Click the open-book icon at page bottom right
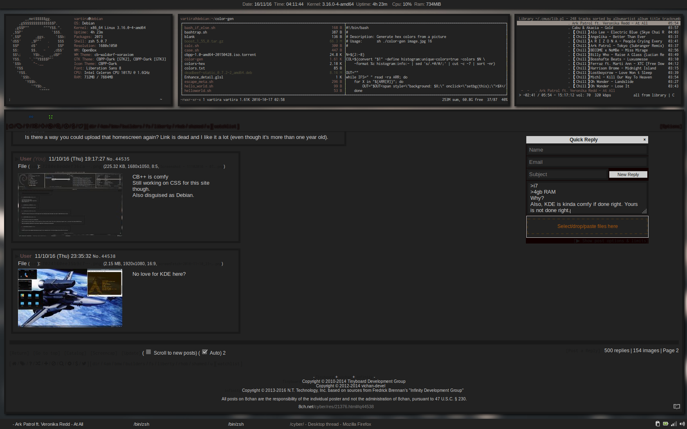687x429 pixels. pos(676,406)
